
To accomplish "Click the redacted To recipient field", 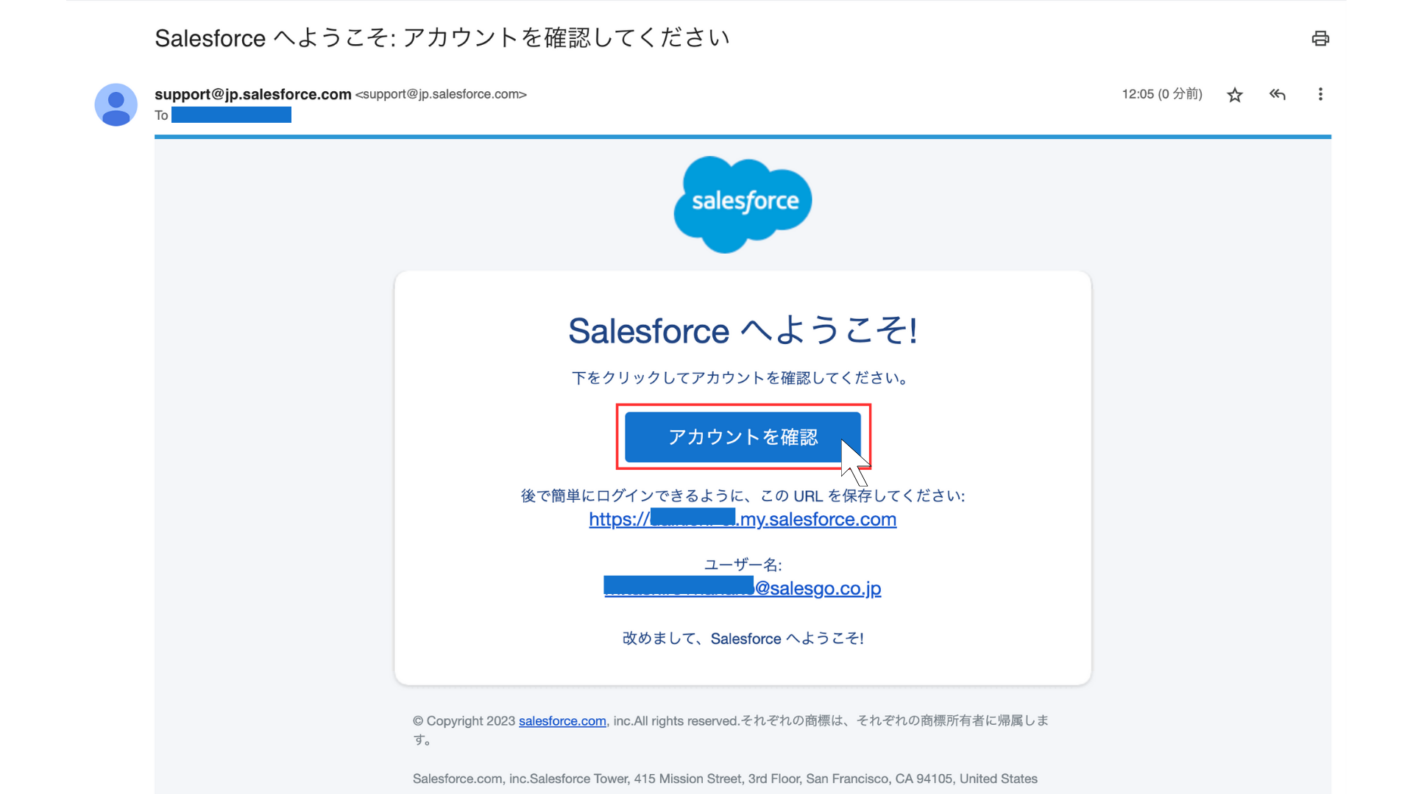I will [x=231, y=115].
